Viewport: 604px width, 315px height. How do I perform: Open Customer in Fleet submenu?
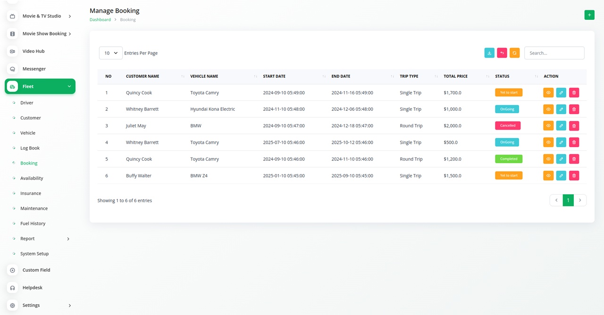[x=31, y=118]
